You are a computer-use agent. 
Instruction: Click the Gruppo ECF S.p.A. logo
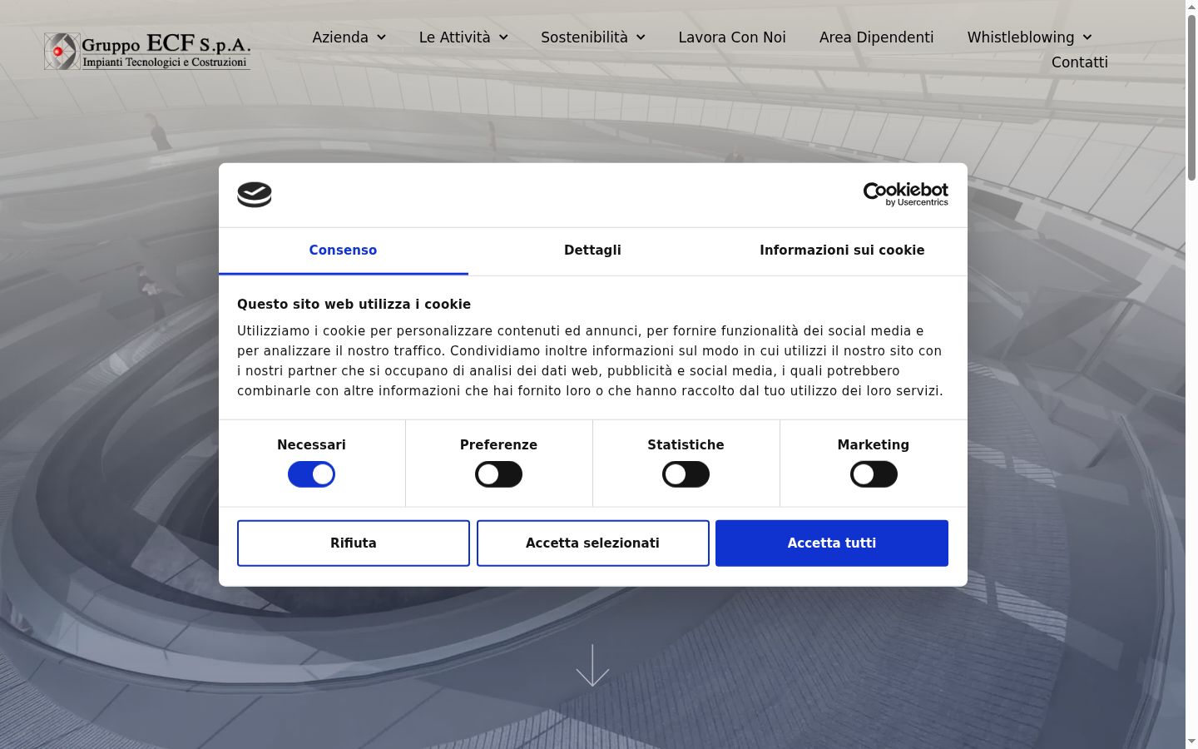pos(147,51)
